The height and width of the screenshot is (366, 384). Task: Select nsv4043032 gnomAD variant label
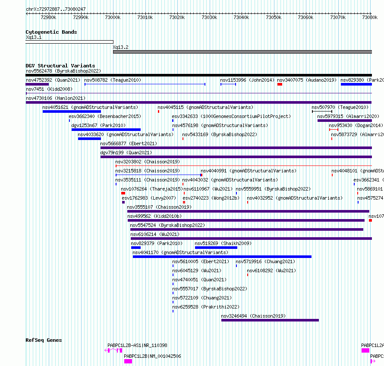(x=230, y=180)
